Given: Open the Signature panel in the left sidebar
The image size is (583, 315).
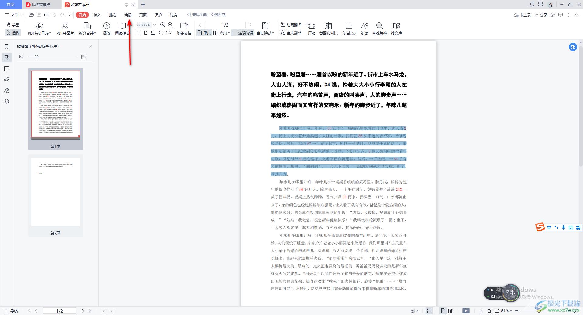Looking at the screenshot, I should point(6,90).
